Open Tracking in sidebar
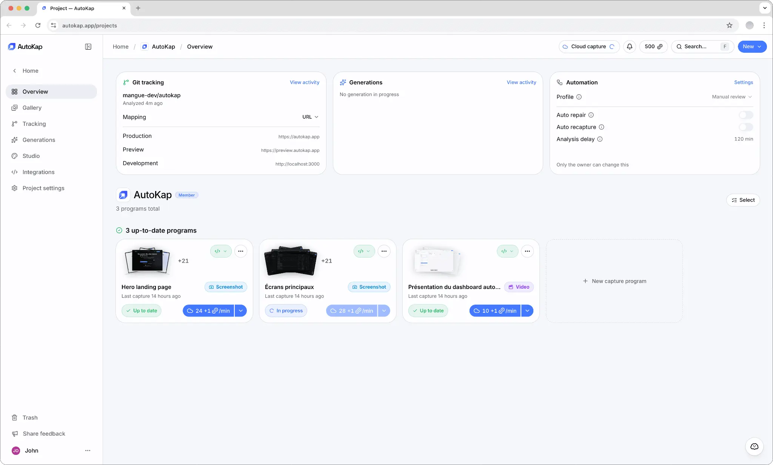The height and width of the screenshot is (465, 773). [51, 124]
